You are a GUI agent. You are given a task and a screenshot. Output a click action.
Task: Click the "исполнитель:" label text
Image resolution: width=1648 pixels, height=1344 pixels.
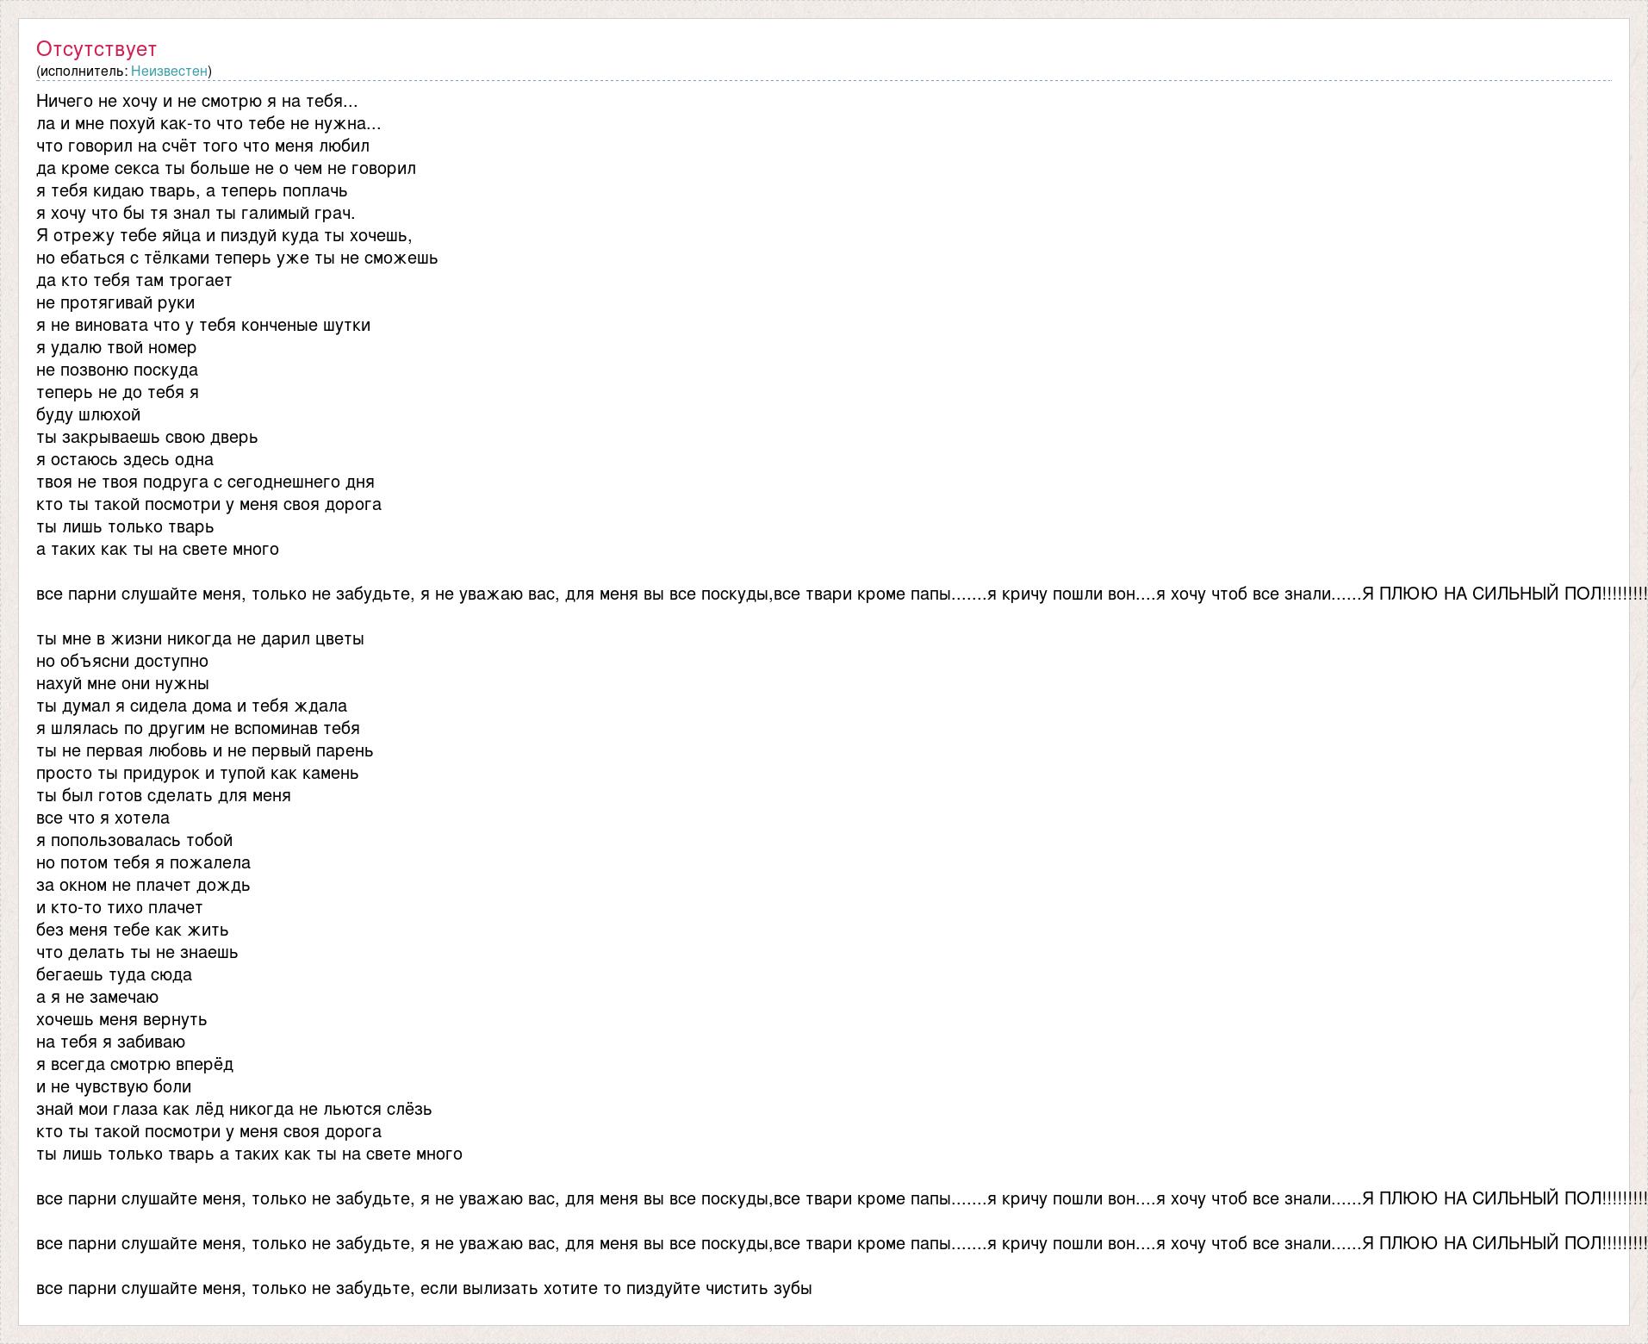tap(84, 71)
